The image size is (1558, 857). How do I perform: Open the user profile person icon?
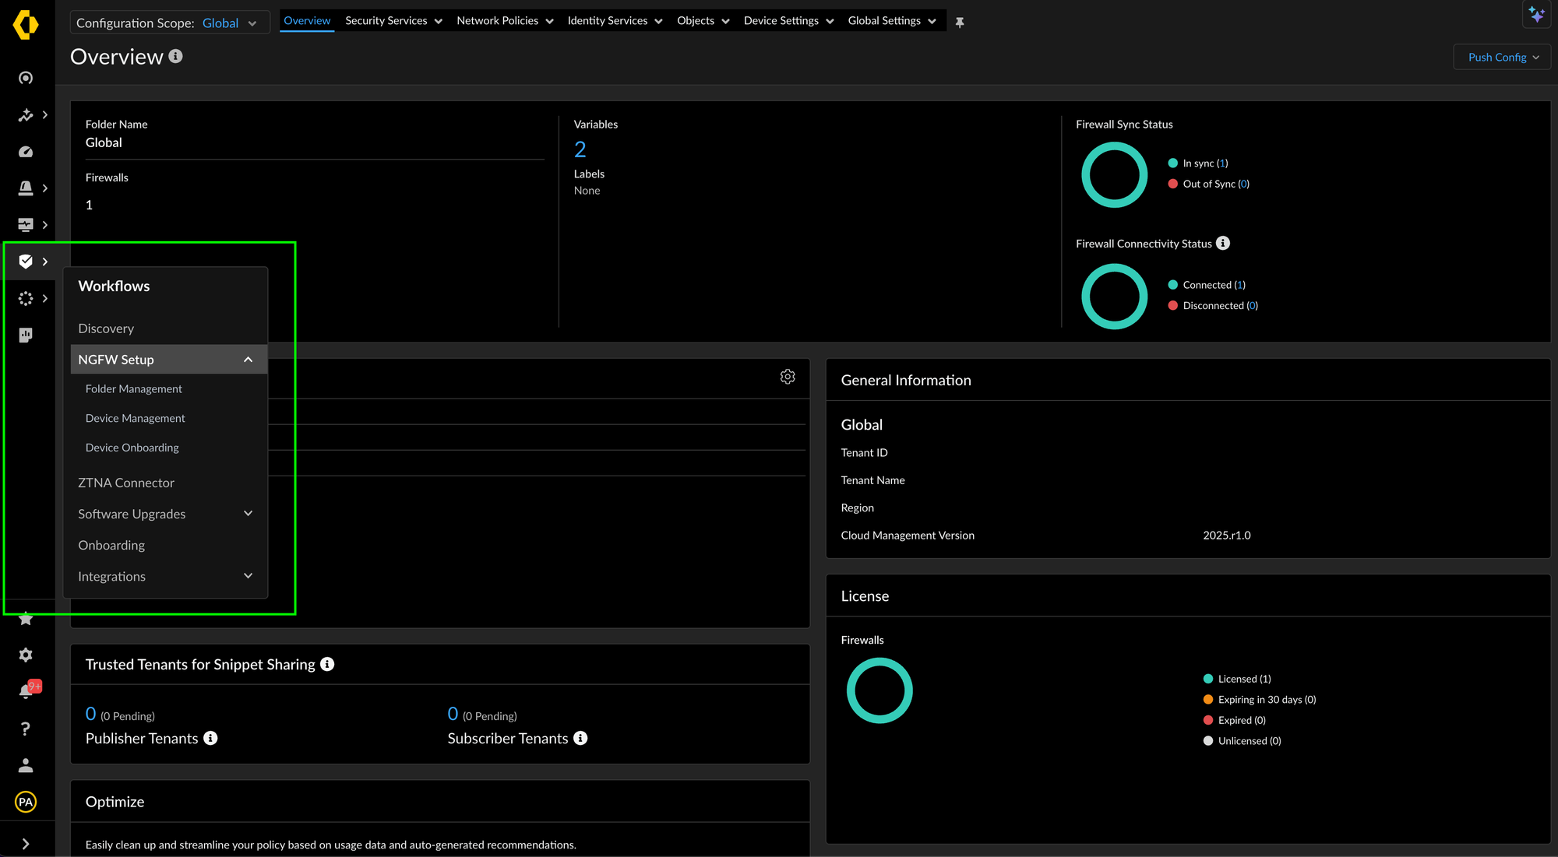(x=26, y=765)
